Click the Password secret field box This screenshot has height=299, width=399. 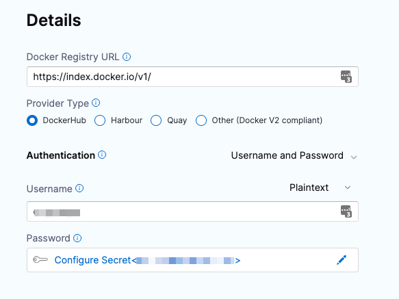(x=192, y=260)
